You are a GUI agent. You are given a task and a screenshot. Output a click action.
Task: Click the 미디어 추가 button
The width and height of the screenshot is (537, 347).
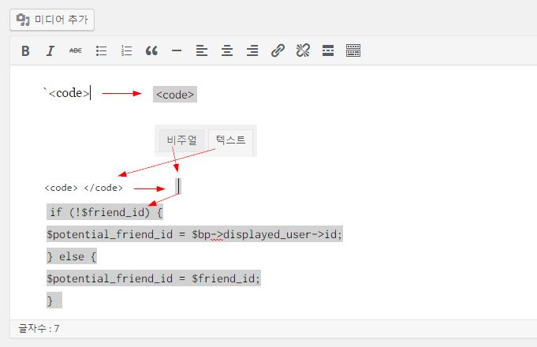53,19
